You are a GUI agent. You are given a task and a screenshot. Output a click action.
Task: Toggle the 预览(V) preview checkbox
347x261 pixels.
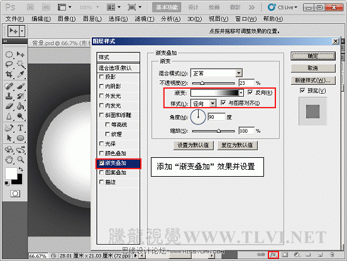[302, 91]
